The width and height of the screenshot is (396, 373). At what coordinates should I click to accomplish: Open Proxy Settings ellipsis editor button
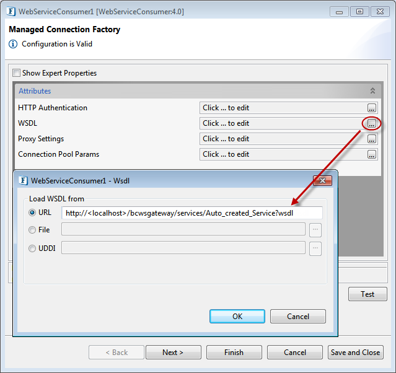pyautogui.click(x=371, y=139)
